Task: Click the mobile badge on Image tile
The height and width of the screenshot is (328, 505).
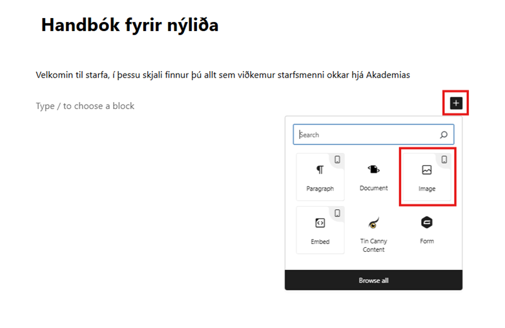Action: point(444,159)
